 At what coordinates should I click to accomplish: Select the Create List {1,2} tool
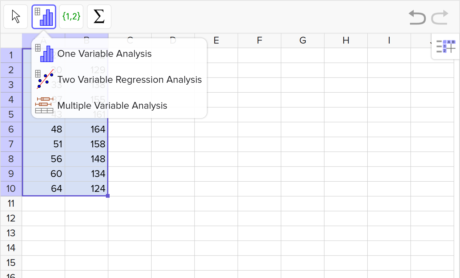coord(71,17)
